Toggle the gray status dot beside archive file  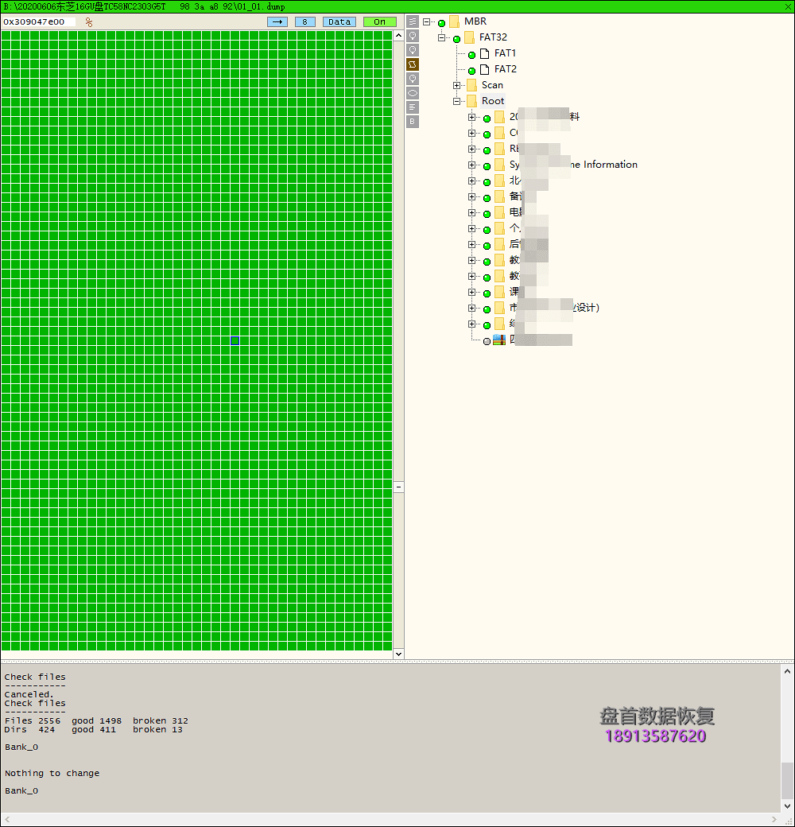coord(487,342)
